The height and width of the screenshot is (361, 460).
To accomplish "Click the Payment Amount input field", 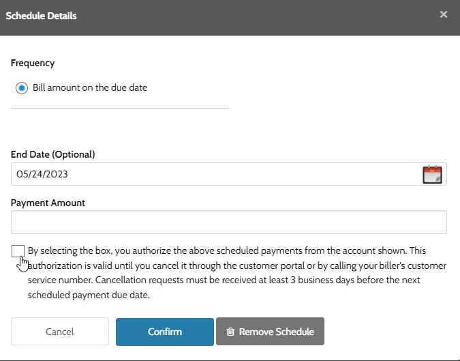I will pos(229,222).
